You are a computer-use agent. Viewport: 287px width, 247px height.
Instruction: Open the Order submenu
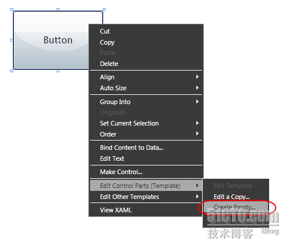click(x=146, y=134)
